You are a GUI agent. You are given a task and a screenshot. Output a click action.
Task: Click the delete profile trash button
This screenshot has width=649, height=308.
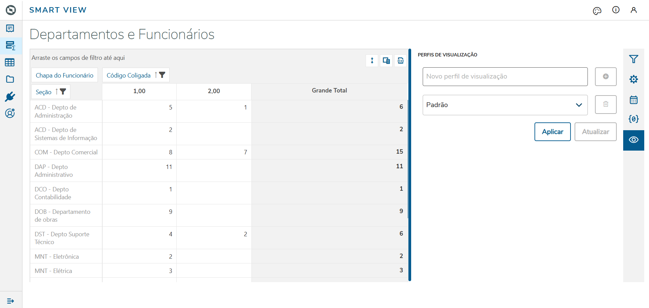coord(606,104)
